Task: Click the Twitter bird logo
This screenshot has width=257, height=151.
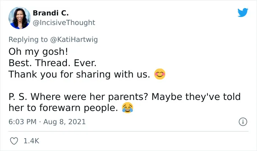Action: pos(243,12)
